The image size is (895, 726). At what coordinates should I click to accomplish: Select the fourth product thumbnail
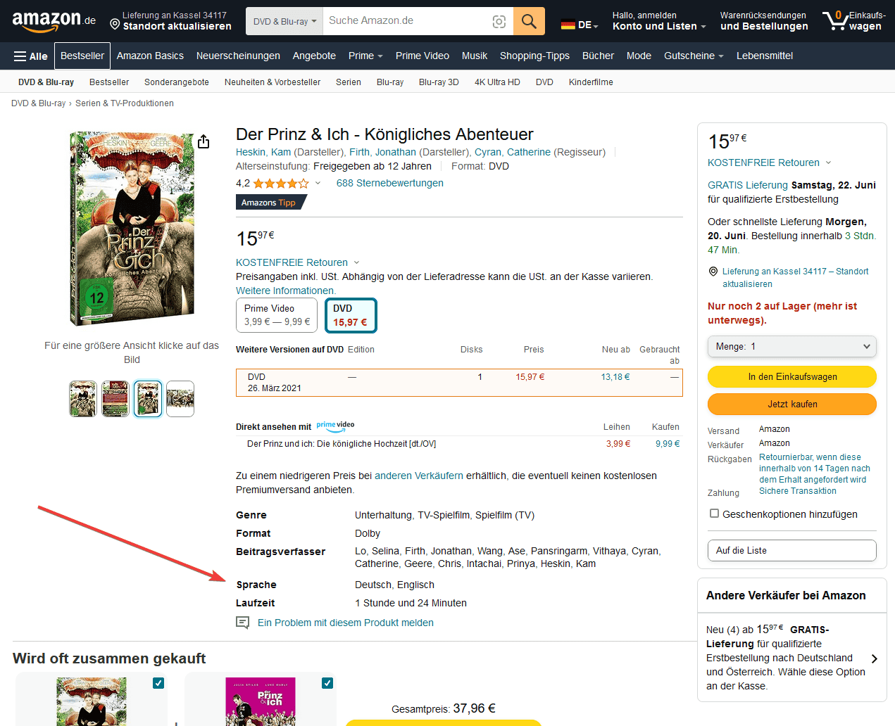180,399
